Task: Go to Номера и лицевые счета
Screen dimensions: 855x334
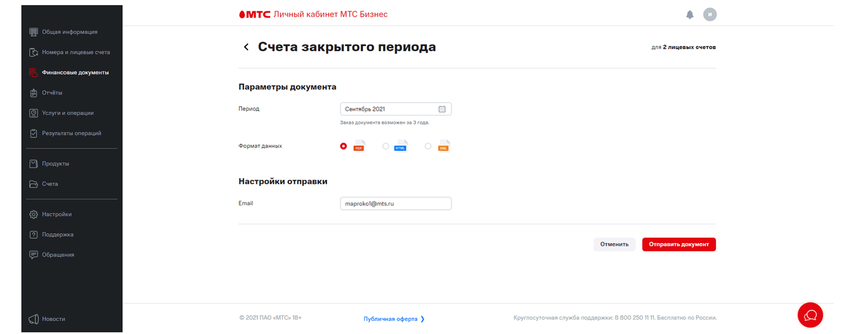Action: [75, 52]
